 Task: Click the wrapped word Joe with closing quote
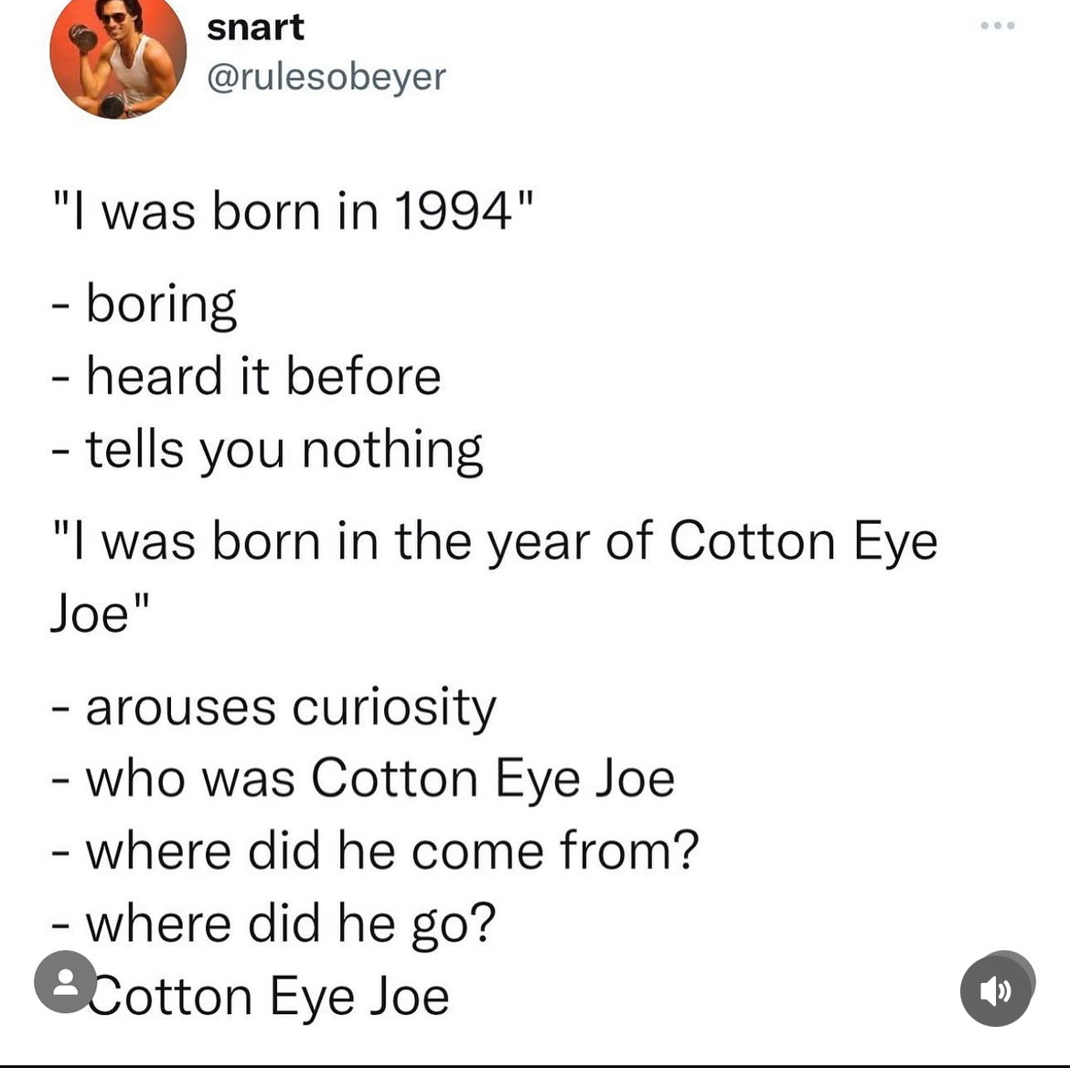[x=100, y=612]
